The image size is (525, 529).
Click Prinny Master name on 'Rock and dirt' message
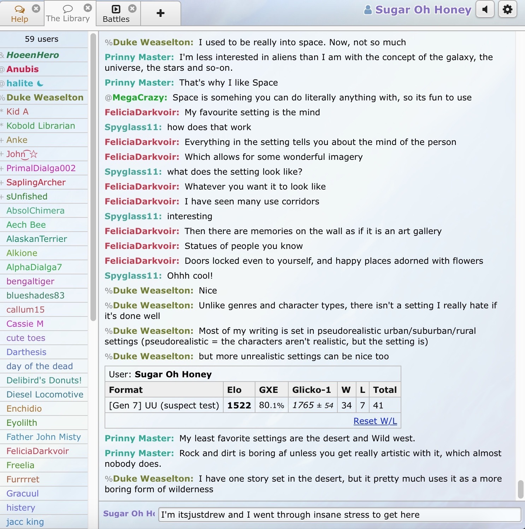pyautogui.click(x=139, y=453)
